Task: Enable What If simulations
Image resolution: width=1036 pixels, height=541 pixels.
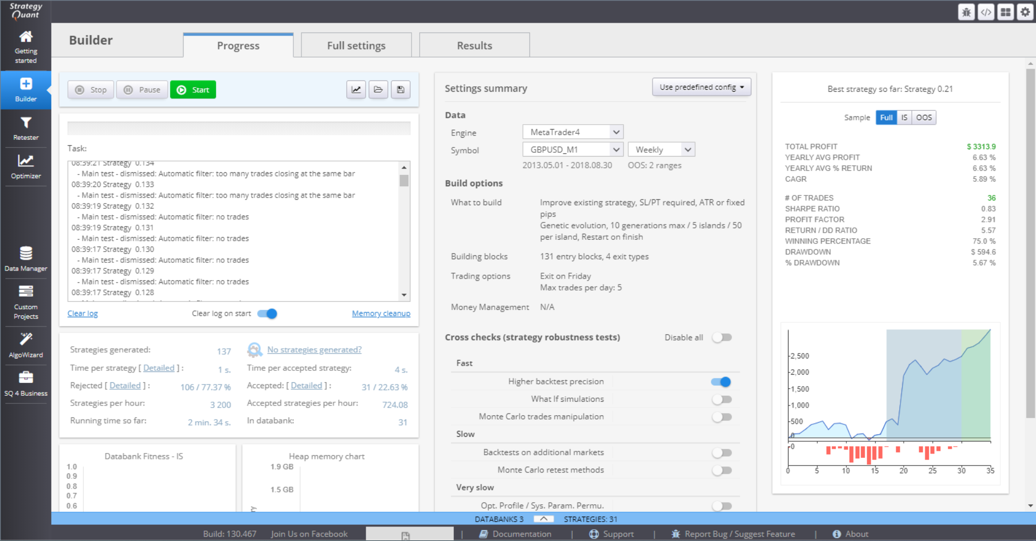Action: [x=722, y=400]
